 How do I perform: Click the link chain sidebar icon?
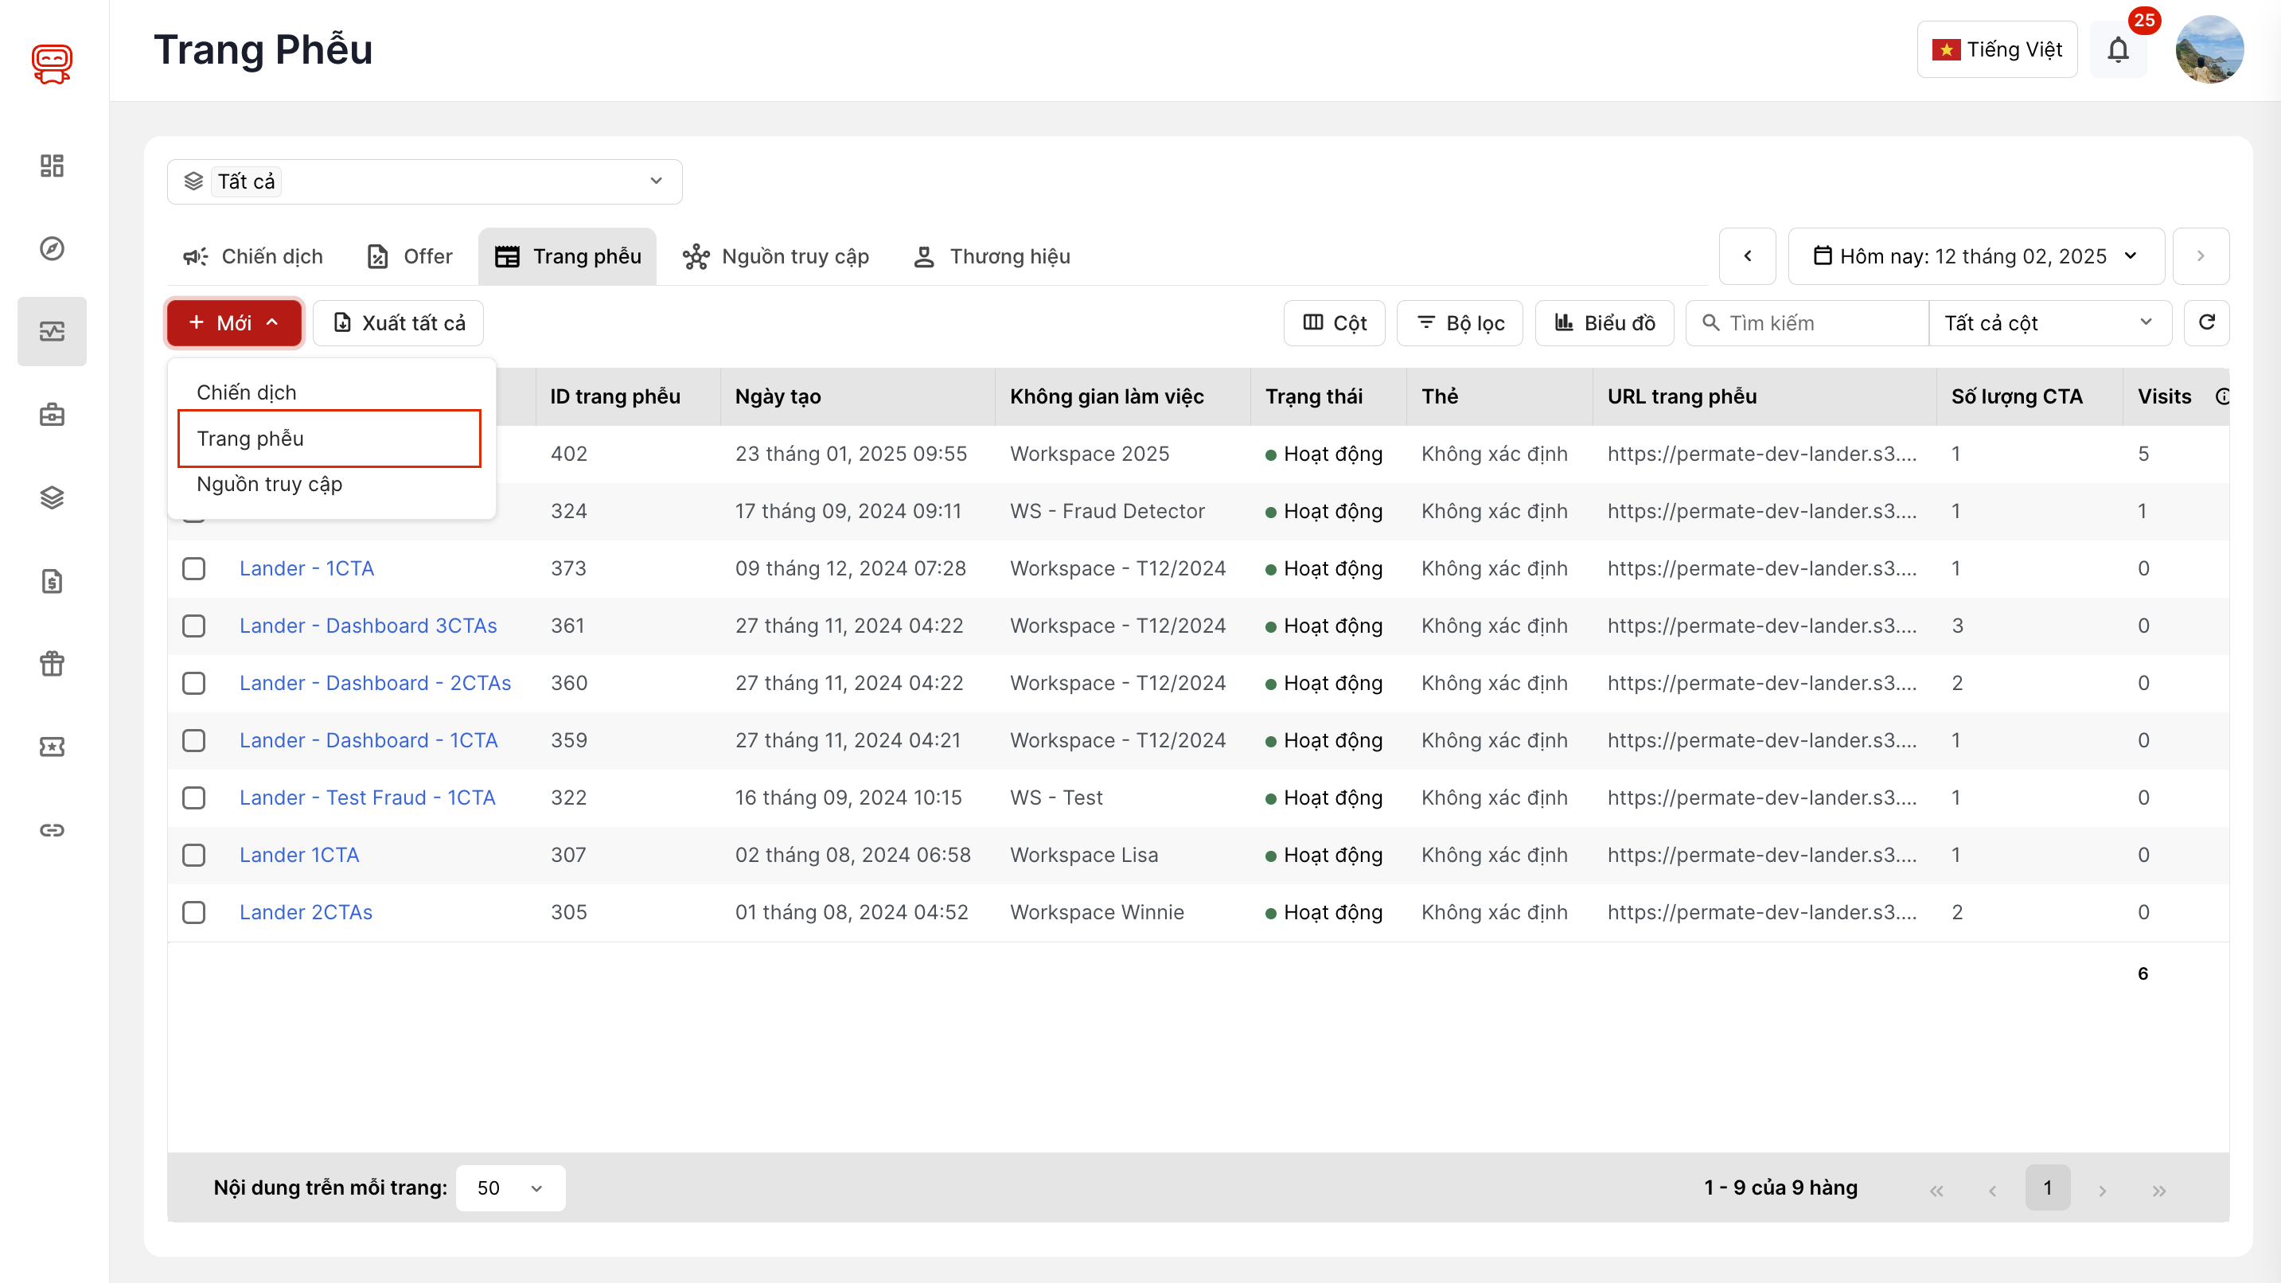point(53,829)
